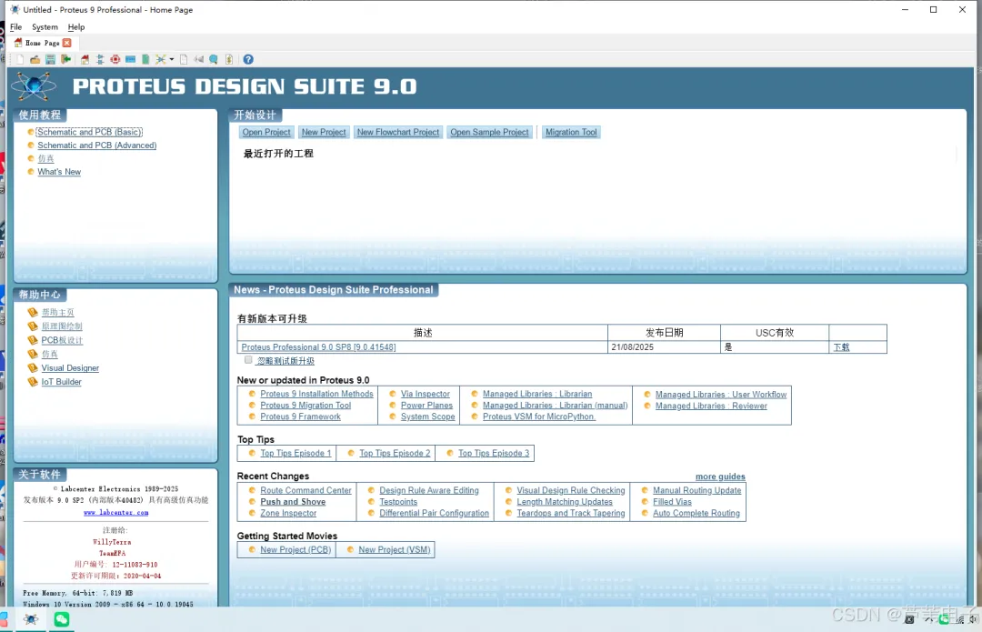Image resolution: width=982 pixels, height=632 pixels.
Task: Open the Help menu
Action: click(x=75, y=27)
